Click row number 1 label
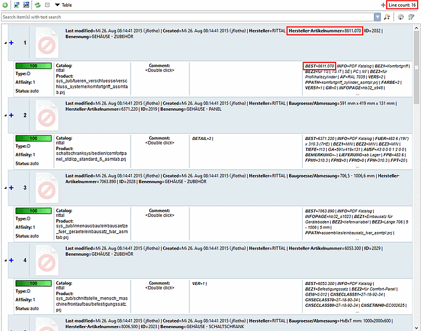Image resolution: width=421 pixels, height=331 pixels. [25, 43]
